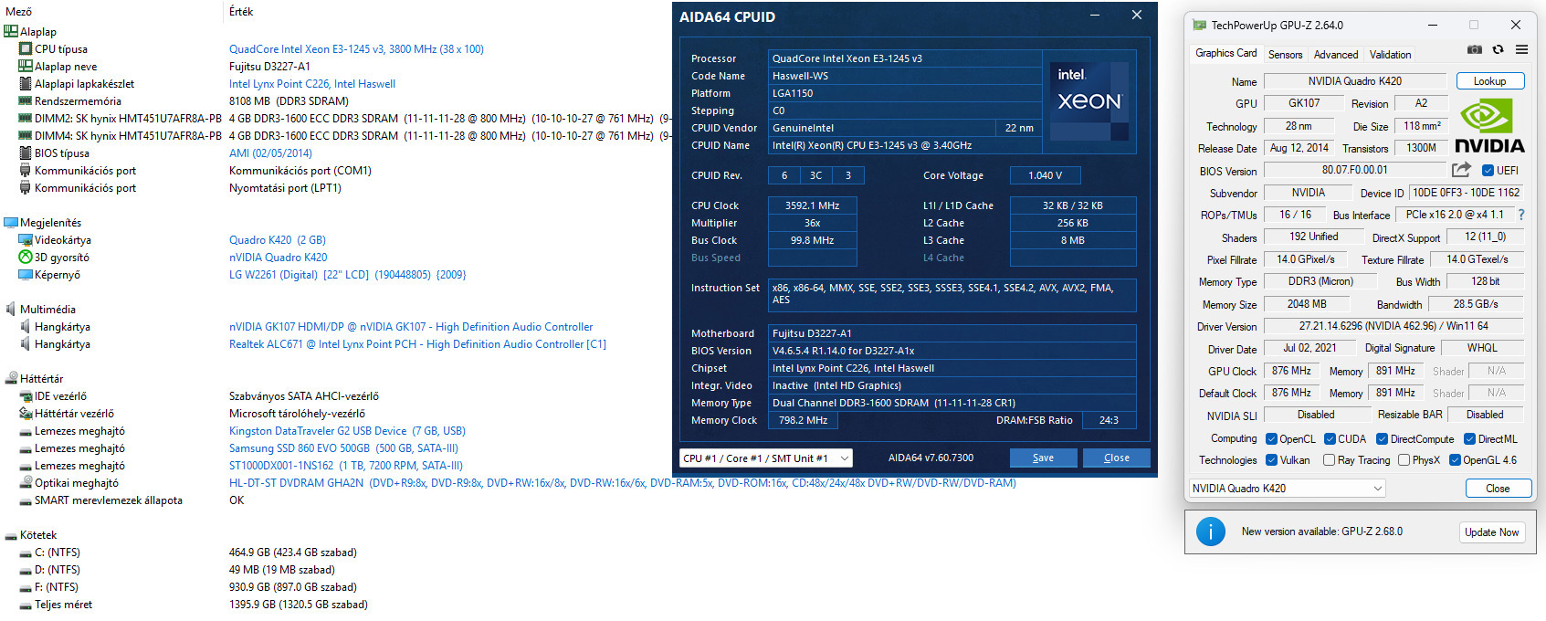Select the C: (NTFS) volume row
Viewport: 1546px width, 621px height.
[187, 553]
